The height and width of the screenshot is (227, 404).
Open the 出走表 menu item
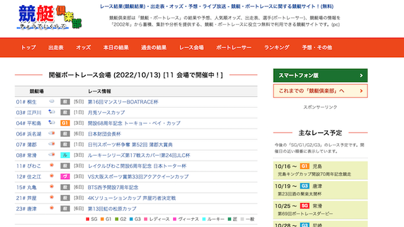(56, 48)
